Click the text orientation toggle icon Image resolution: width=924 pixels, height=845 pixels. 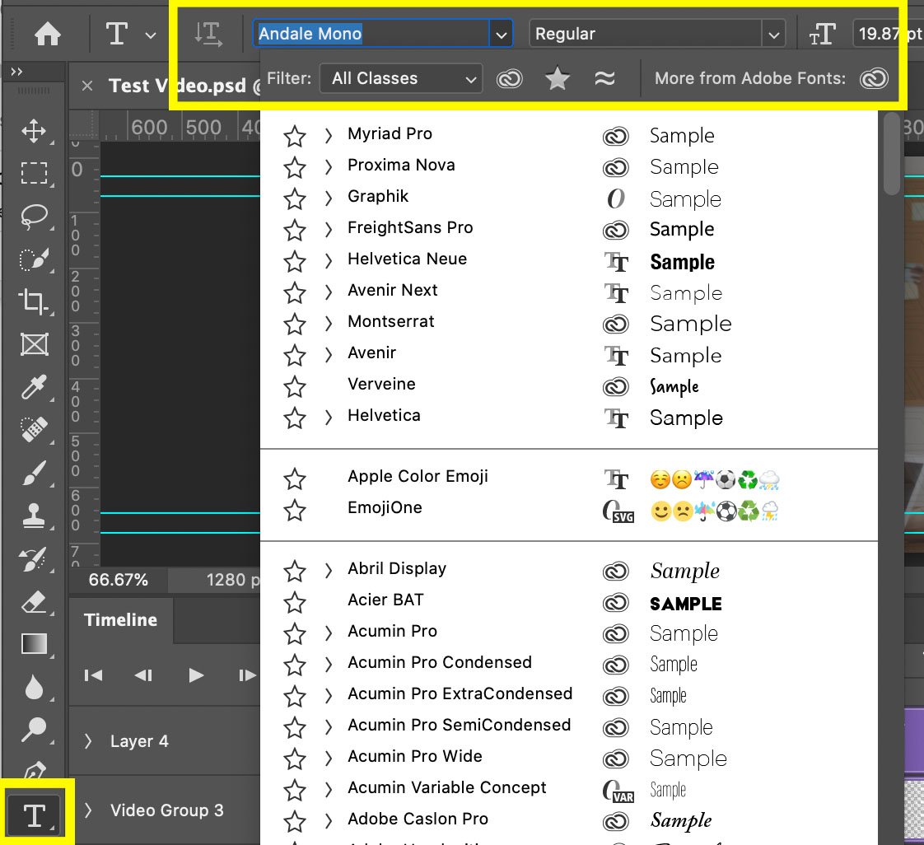(208, 34)
